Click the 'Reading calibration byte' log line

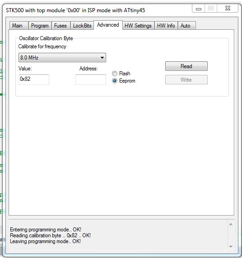click(50, 235)
